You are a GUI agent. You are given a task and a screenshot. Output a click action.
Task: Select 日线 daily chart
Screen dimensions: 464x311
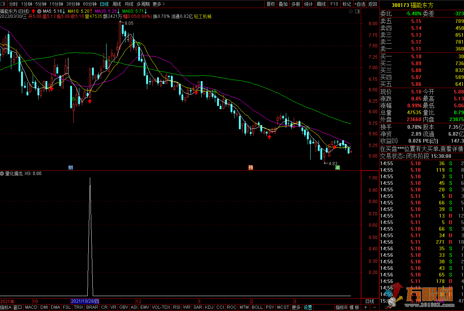tap(104, 4)
